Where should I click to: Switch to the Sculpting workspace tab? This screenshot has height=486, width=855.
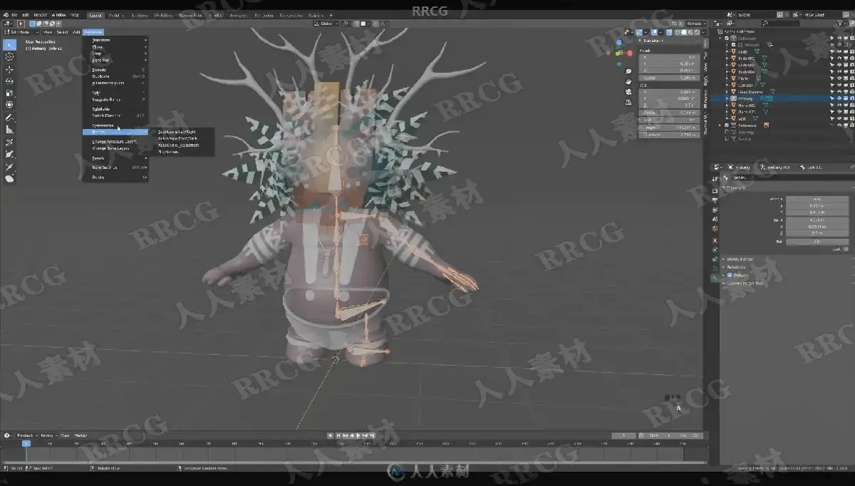[x=138, y=15]
